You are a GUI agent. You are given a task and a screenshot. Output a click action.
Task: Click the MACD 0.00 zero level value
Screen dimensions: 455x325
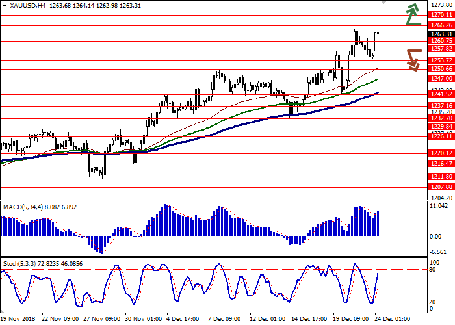tap(435, 236)
